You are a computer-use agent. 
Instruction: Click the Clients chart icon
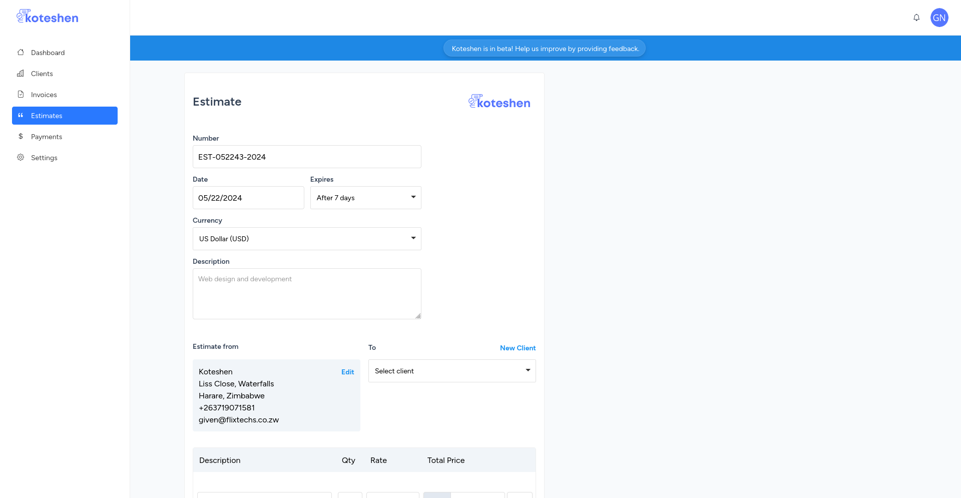21,73
